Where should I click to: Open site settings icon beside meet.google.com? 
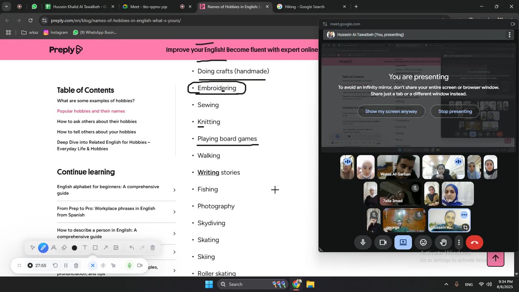(x=325, y=24)
